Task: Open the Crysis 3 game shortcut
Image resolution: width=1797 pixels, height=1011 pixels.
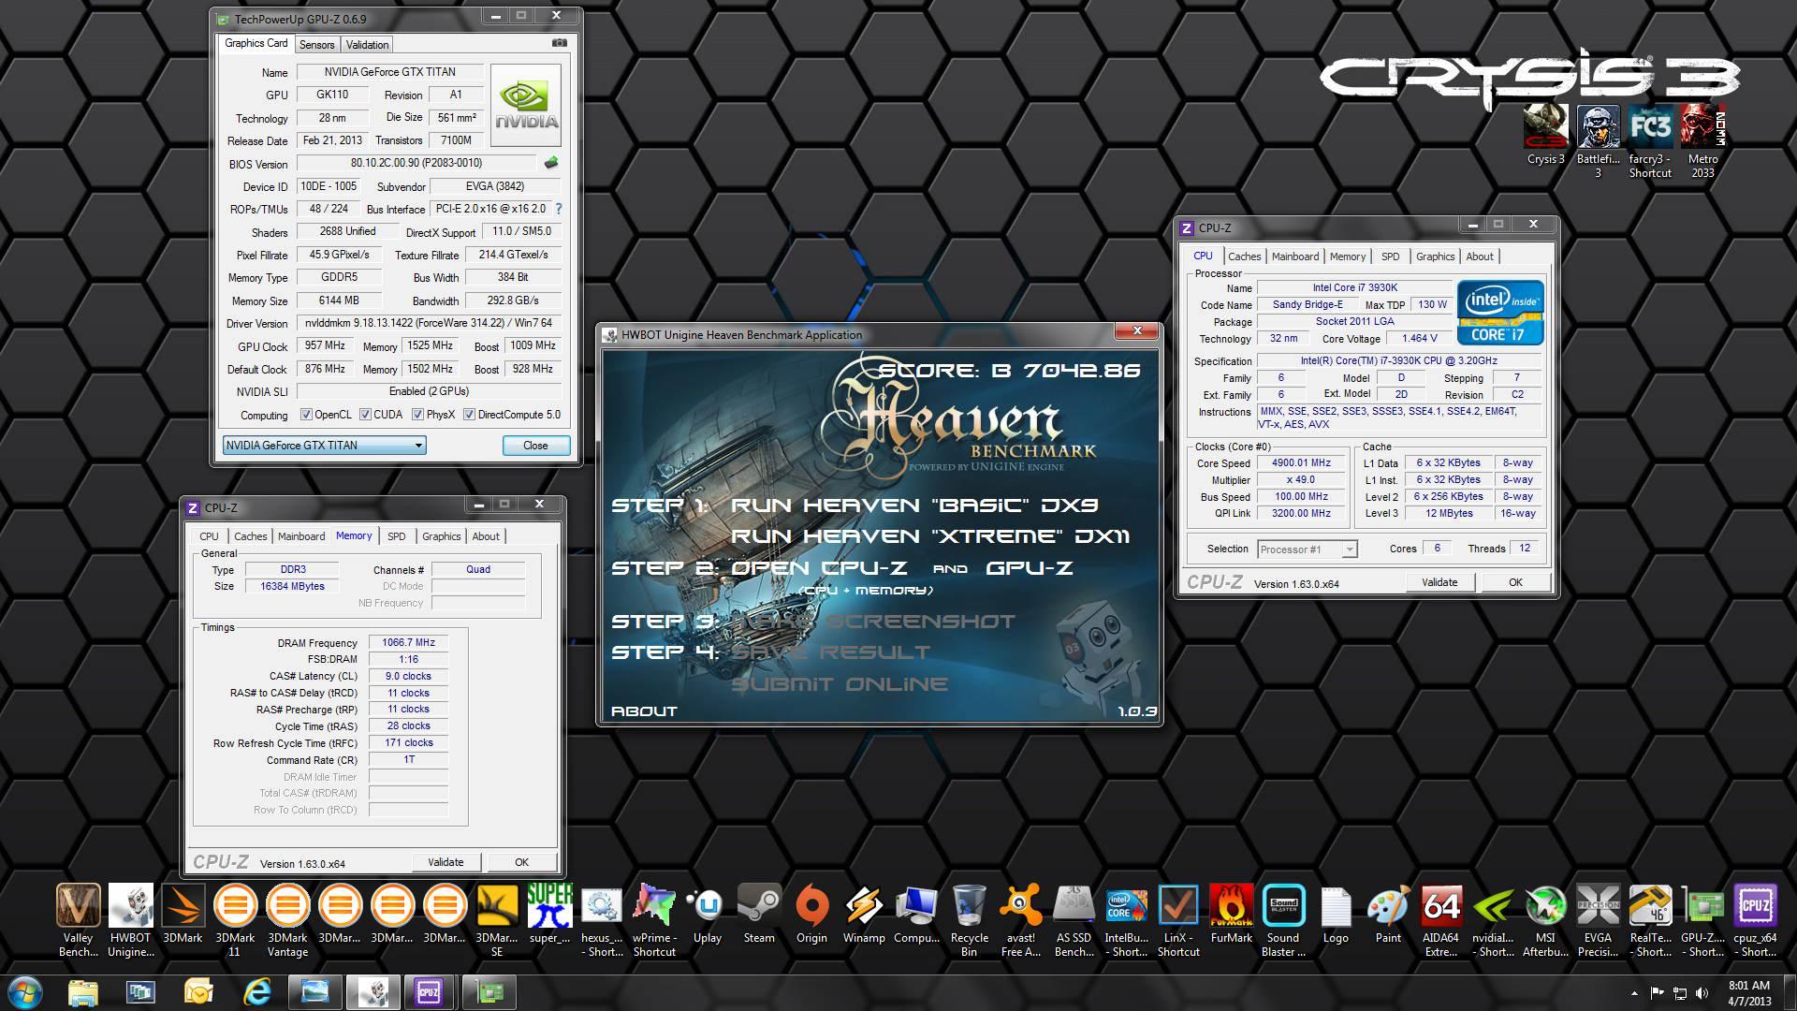Action: point(1545,135)
